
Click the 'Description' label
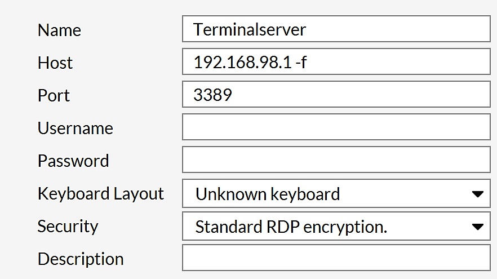(x=81, y=259)
